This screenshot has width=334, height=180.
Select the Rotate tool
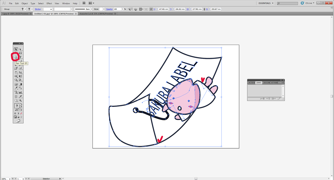pos(16,73)
